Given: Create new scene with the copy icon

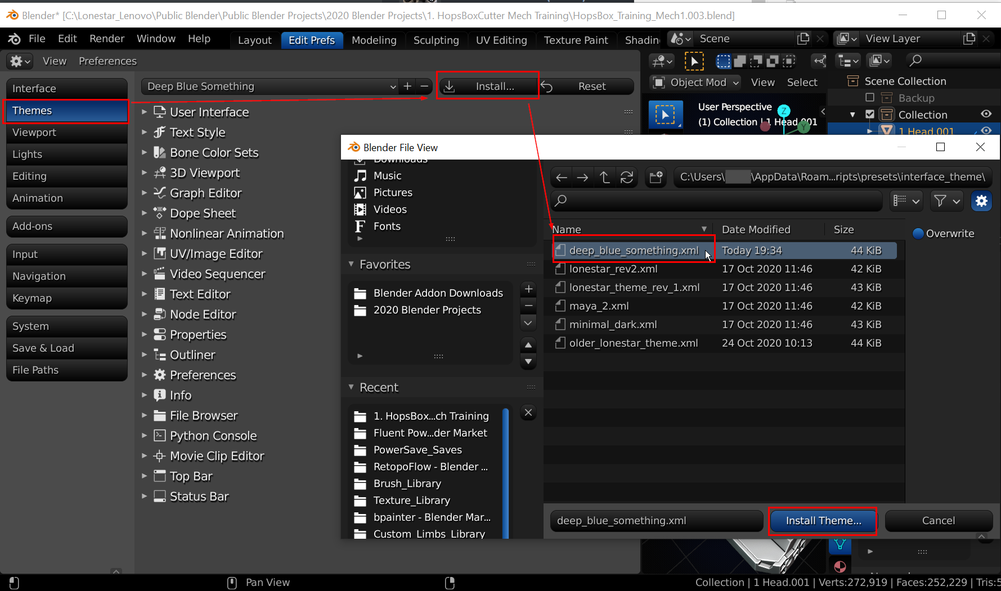Looking at the screenshot, I should pos(804,39).
